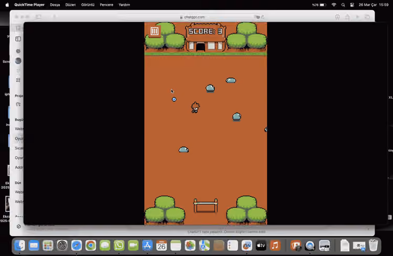Click the date and time in the menu bar
This screenshot has width=393, height=256.
point(374,5)
